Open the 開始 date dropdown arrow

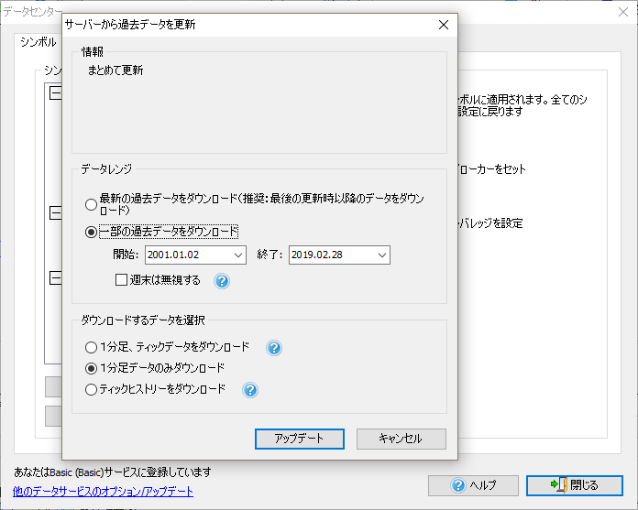[x=238, y=255]
